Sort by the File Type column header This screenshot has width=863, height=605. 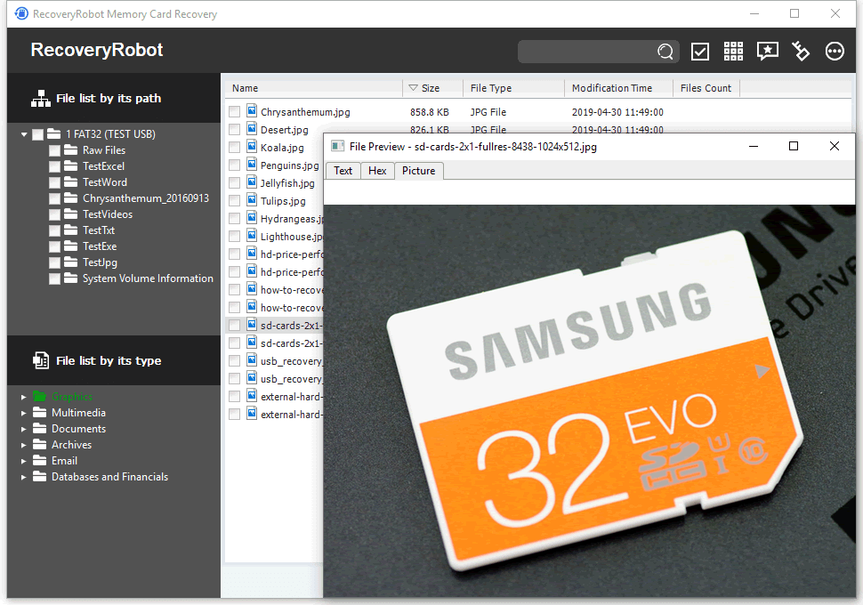pyautogui.click(x=513, y=88)
